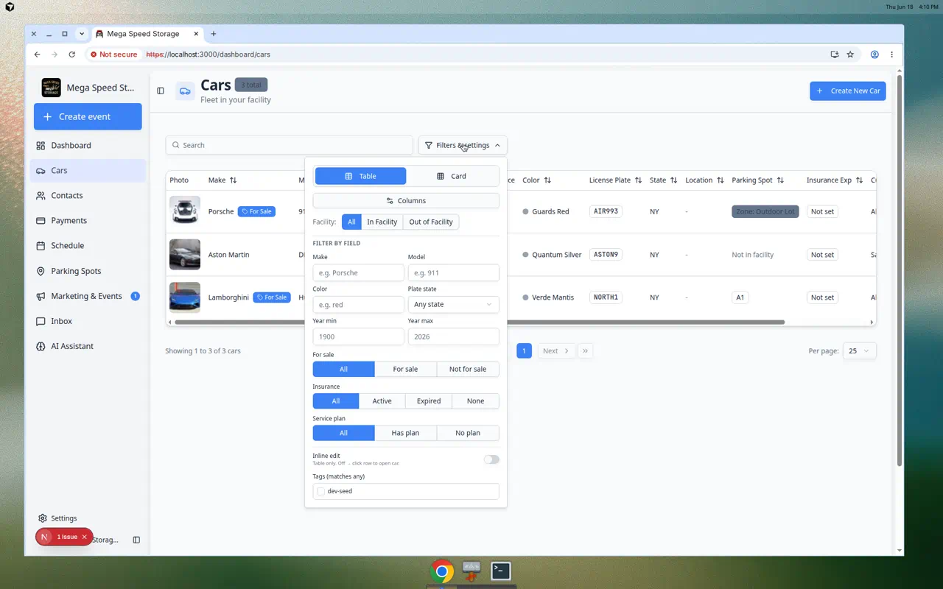Sort by Parking Spot column

780,180
